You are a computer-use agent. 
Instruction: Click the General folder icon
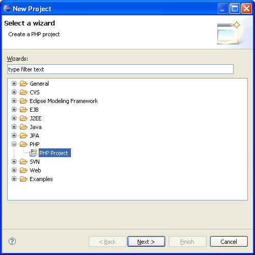pyautogui.click(x=23, y=84)
